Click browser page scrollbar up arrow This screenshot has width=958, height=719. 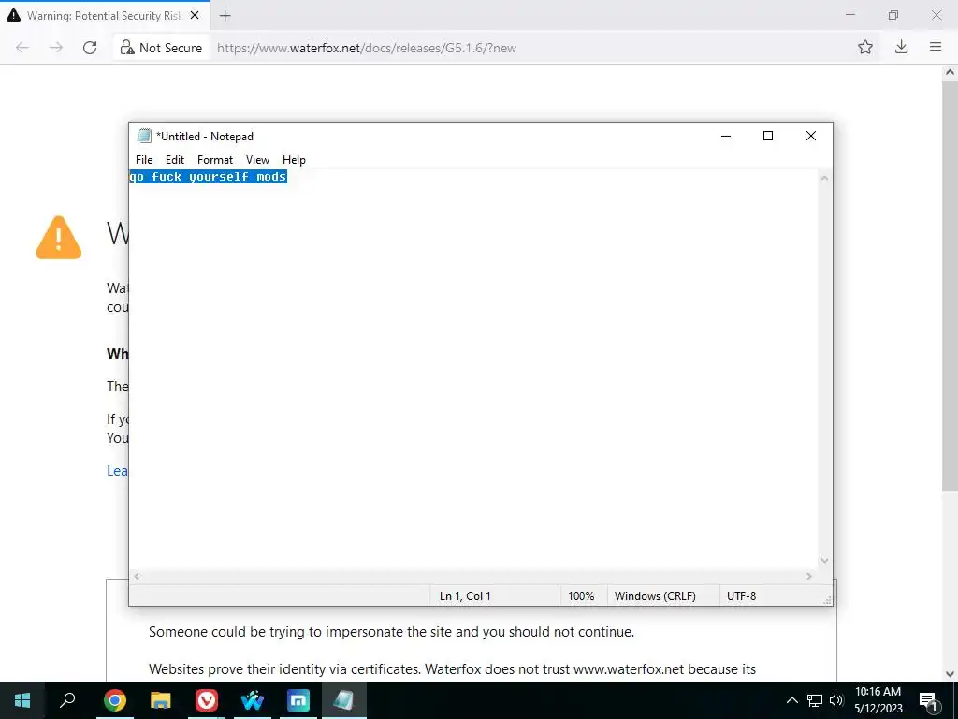[950, 72]
